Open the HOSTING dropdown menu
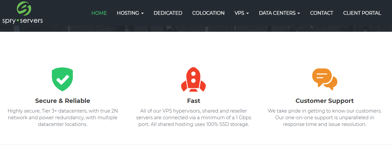392x152 pixels. (x=130, y=13)
